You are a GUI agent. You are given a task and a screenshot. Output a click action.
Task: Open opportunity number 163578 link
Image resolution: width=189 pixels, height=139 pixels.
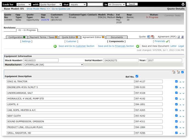(45, 20)
